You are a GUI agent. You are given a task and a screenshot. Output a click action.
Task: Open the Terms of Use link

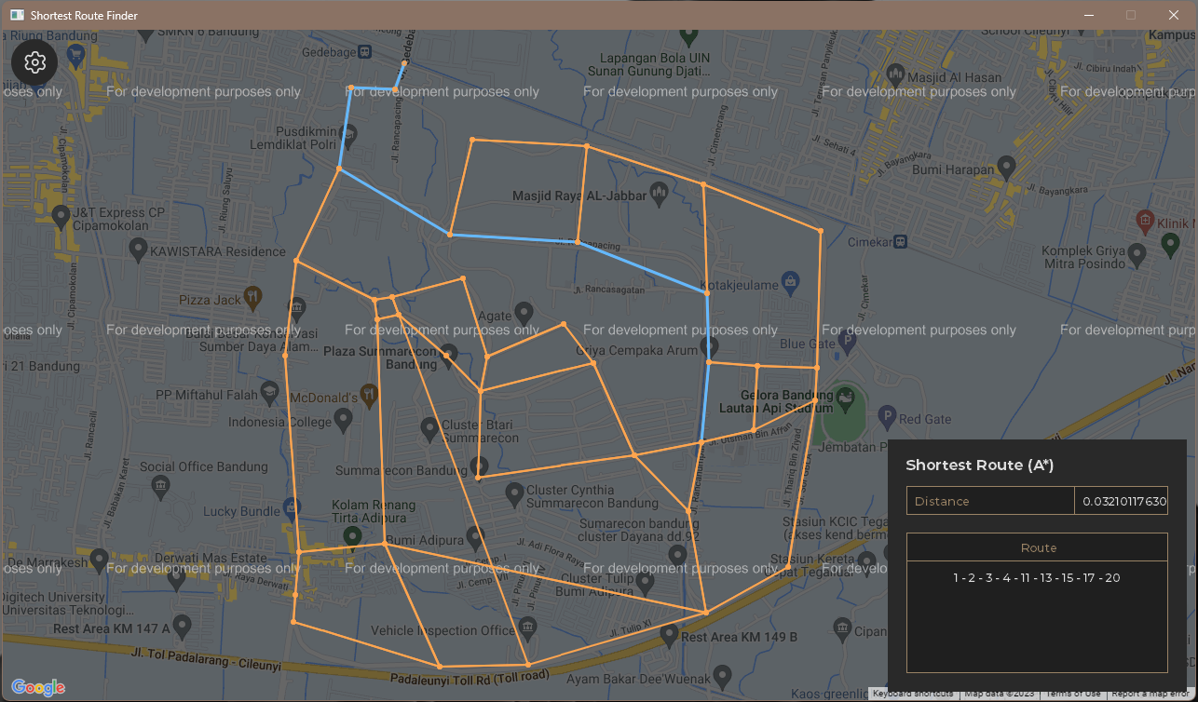(x=1072, y=694)
